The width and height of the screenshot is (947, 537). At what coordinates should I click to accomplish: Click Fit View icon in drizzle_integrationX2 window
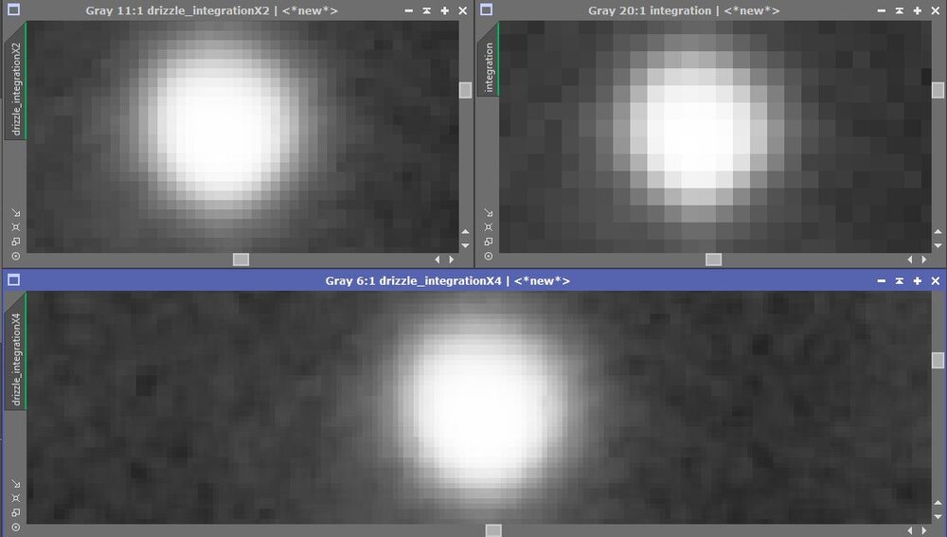pos(14,227)
